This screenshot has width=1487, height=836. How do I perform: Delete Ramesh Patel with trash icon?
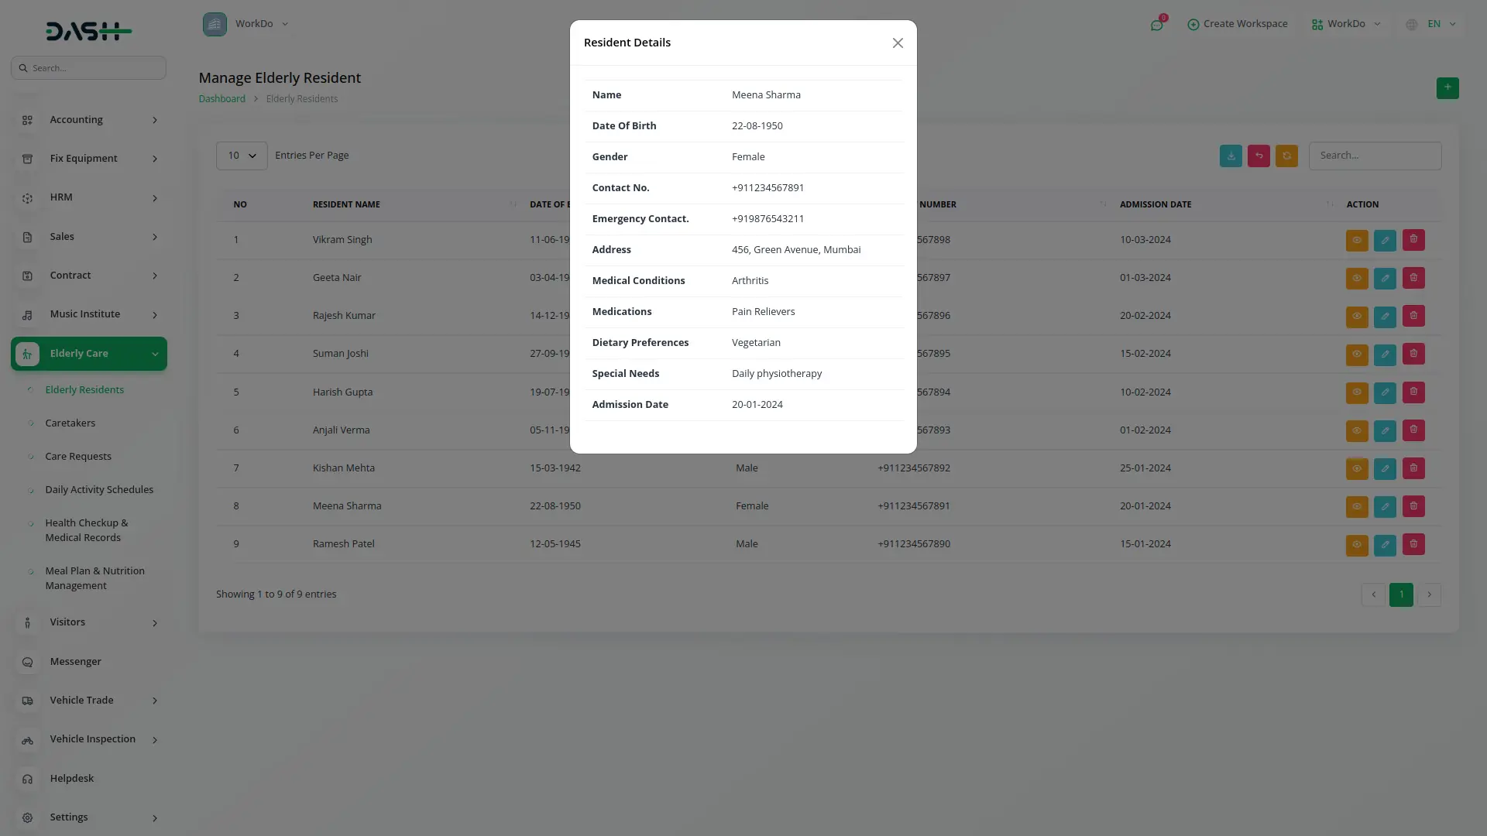pos(1413,544)
